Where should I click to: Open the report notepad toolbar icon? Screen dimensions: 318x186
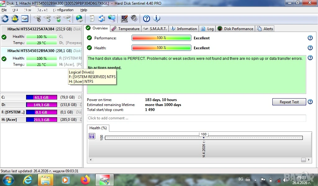click(x=92, y=19)
